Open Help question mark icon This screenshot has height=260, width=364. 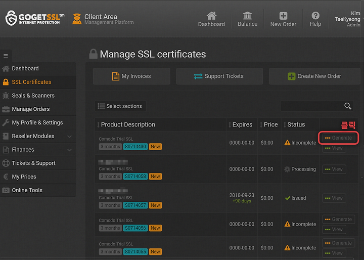(x=315, y=16)
